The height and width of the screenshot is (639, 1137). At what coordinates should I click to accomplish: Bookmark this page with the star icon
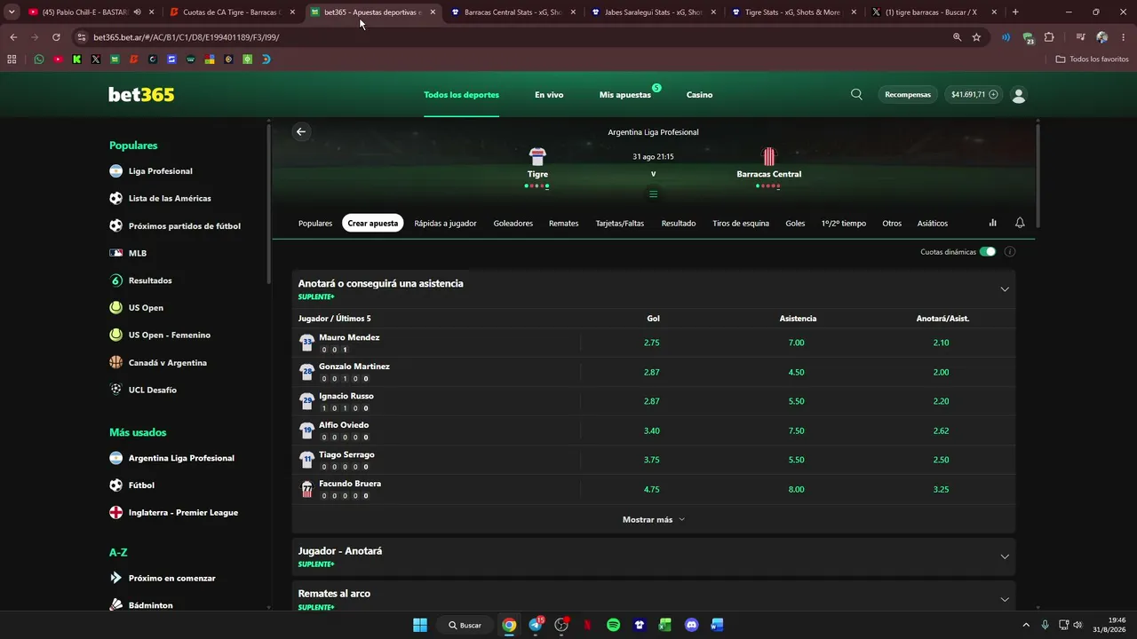pos(976,37)
